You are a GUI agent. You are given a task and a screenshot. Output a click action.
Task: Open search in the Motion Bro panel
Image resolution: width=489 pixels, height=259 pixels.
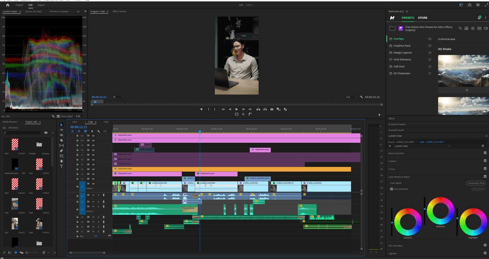460,28
